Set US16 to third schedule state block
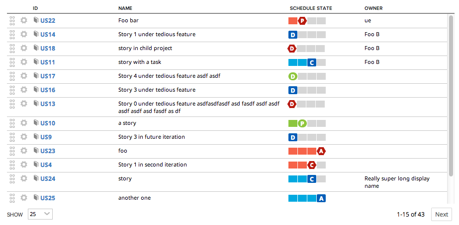The height and width of the screenshot is (225, 459). click(312, 90)
